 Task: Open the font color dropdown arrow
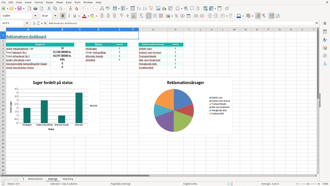pos(88,16)
